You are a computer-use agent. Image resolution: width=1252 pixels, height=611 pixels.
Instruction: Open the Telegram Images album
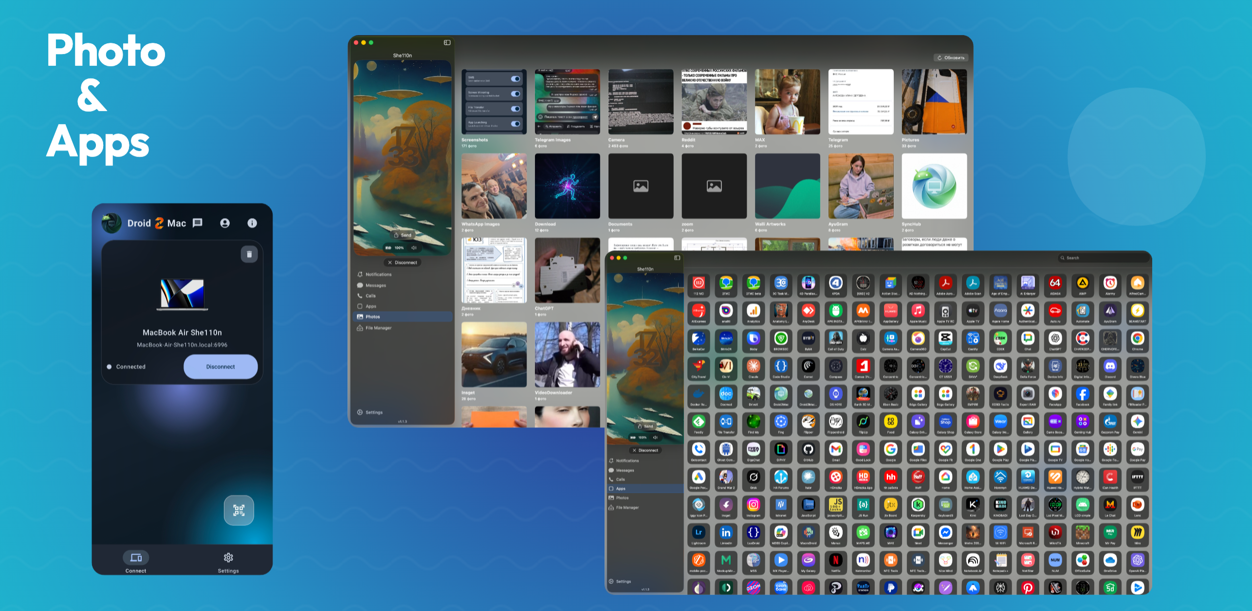[x=568, y=102]
